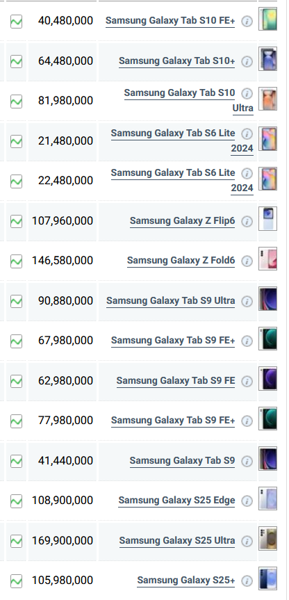Click Galaxy Tab S10 Ultra product thumbnail
The width and height of the screenshot is (289, 600).
(267, 99)
